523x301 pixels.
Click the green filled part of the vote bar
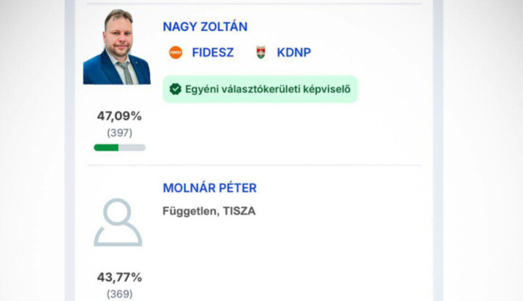106,147
